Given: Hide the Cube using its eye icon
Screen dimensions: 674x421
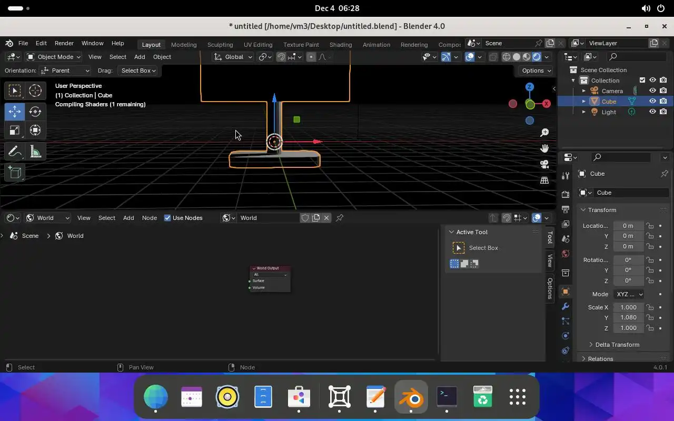Looking at the screenshot, I should pos(652,101).
